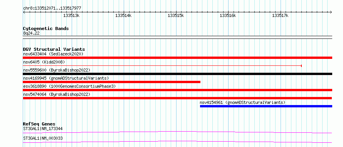Viewport: 343px width, 147px height.
Task: Click the left arrowhead of the ruler
Action: pos(24,12)
